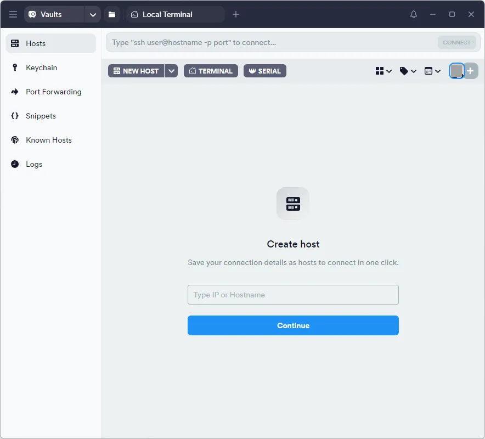
Task: Expand the NEW HOST dropdown arrow
Action: tap(171, 71)
